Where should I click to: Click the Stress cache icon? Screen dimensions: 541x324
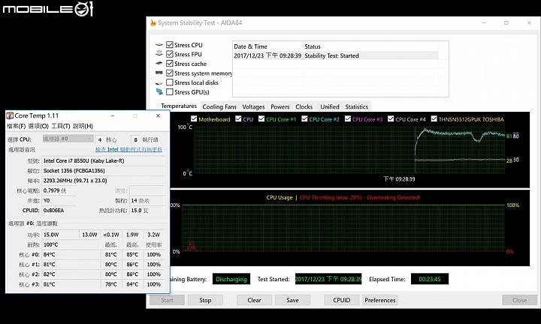point(159,63)
